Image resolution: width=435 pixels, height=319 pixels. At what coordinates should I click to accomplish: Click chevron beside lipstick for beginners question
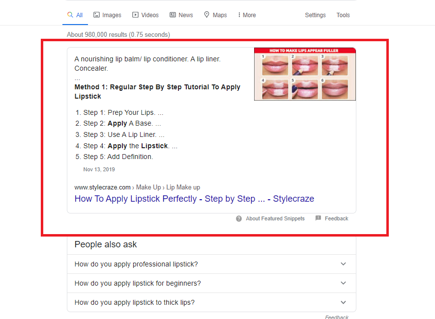tap(343, 283)
